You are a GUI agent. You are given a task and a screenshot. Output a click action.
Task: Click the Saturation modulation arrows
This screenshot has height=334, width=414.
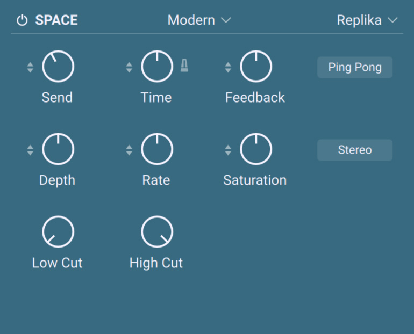[228, 150]
